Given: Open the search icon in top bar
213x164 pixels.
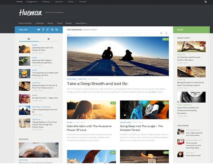Looking at the screenshot, I should click(x=205, y=2).
